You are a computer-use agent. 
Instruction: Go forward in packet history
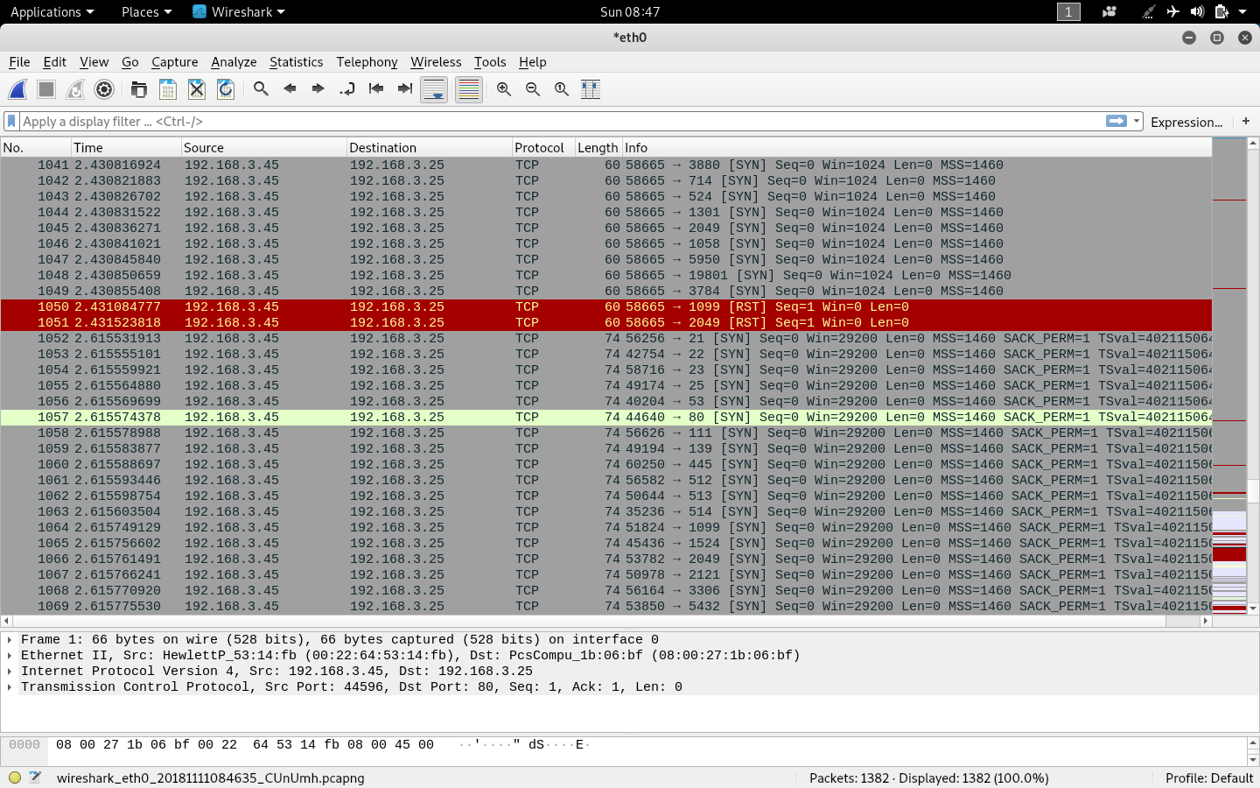click(x=318, y=89)
